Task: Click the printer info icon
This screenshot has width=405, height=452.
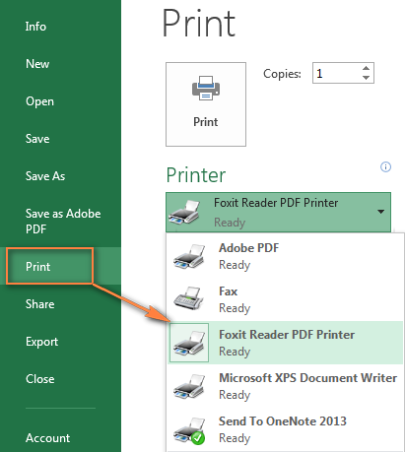Action: coord(385,166)
